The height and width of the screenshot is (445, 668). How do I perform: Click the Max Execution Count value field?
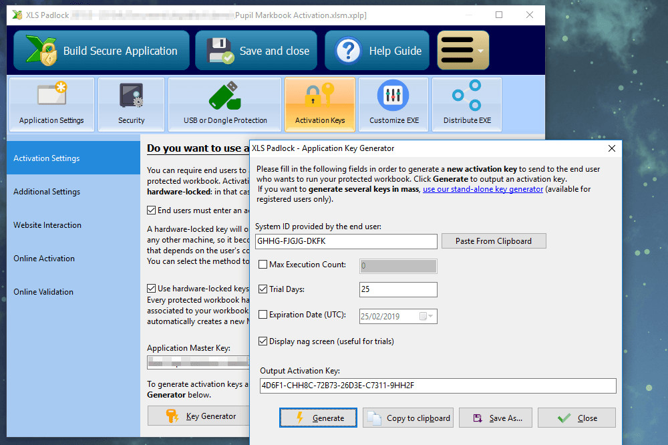(398, 266)
